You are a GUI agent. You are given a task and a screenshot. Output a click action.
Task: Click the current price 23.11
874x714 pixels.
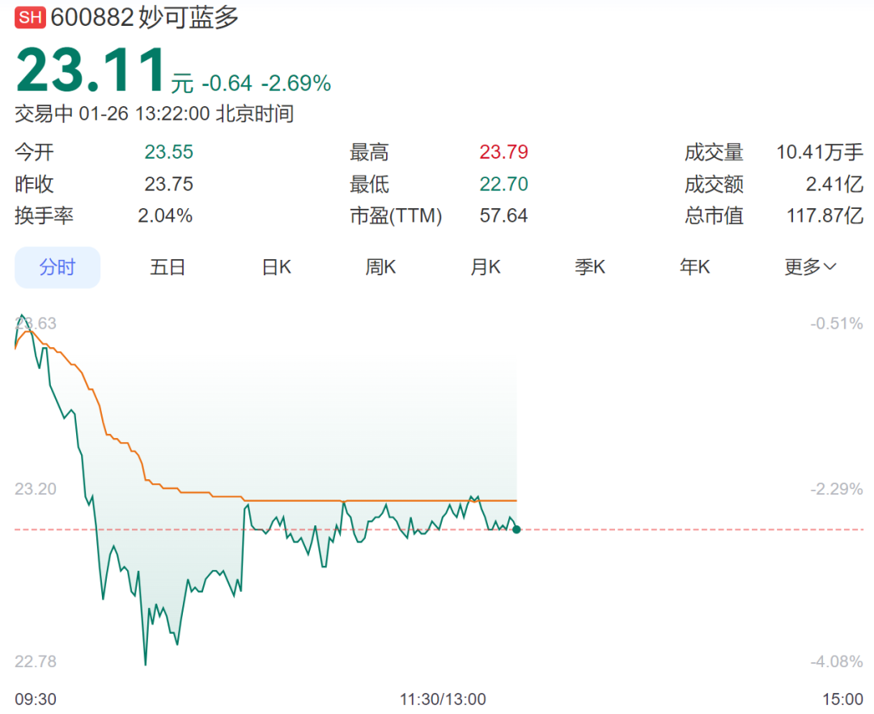point(91,71)
